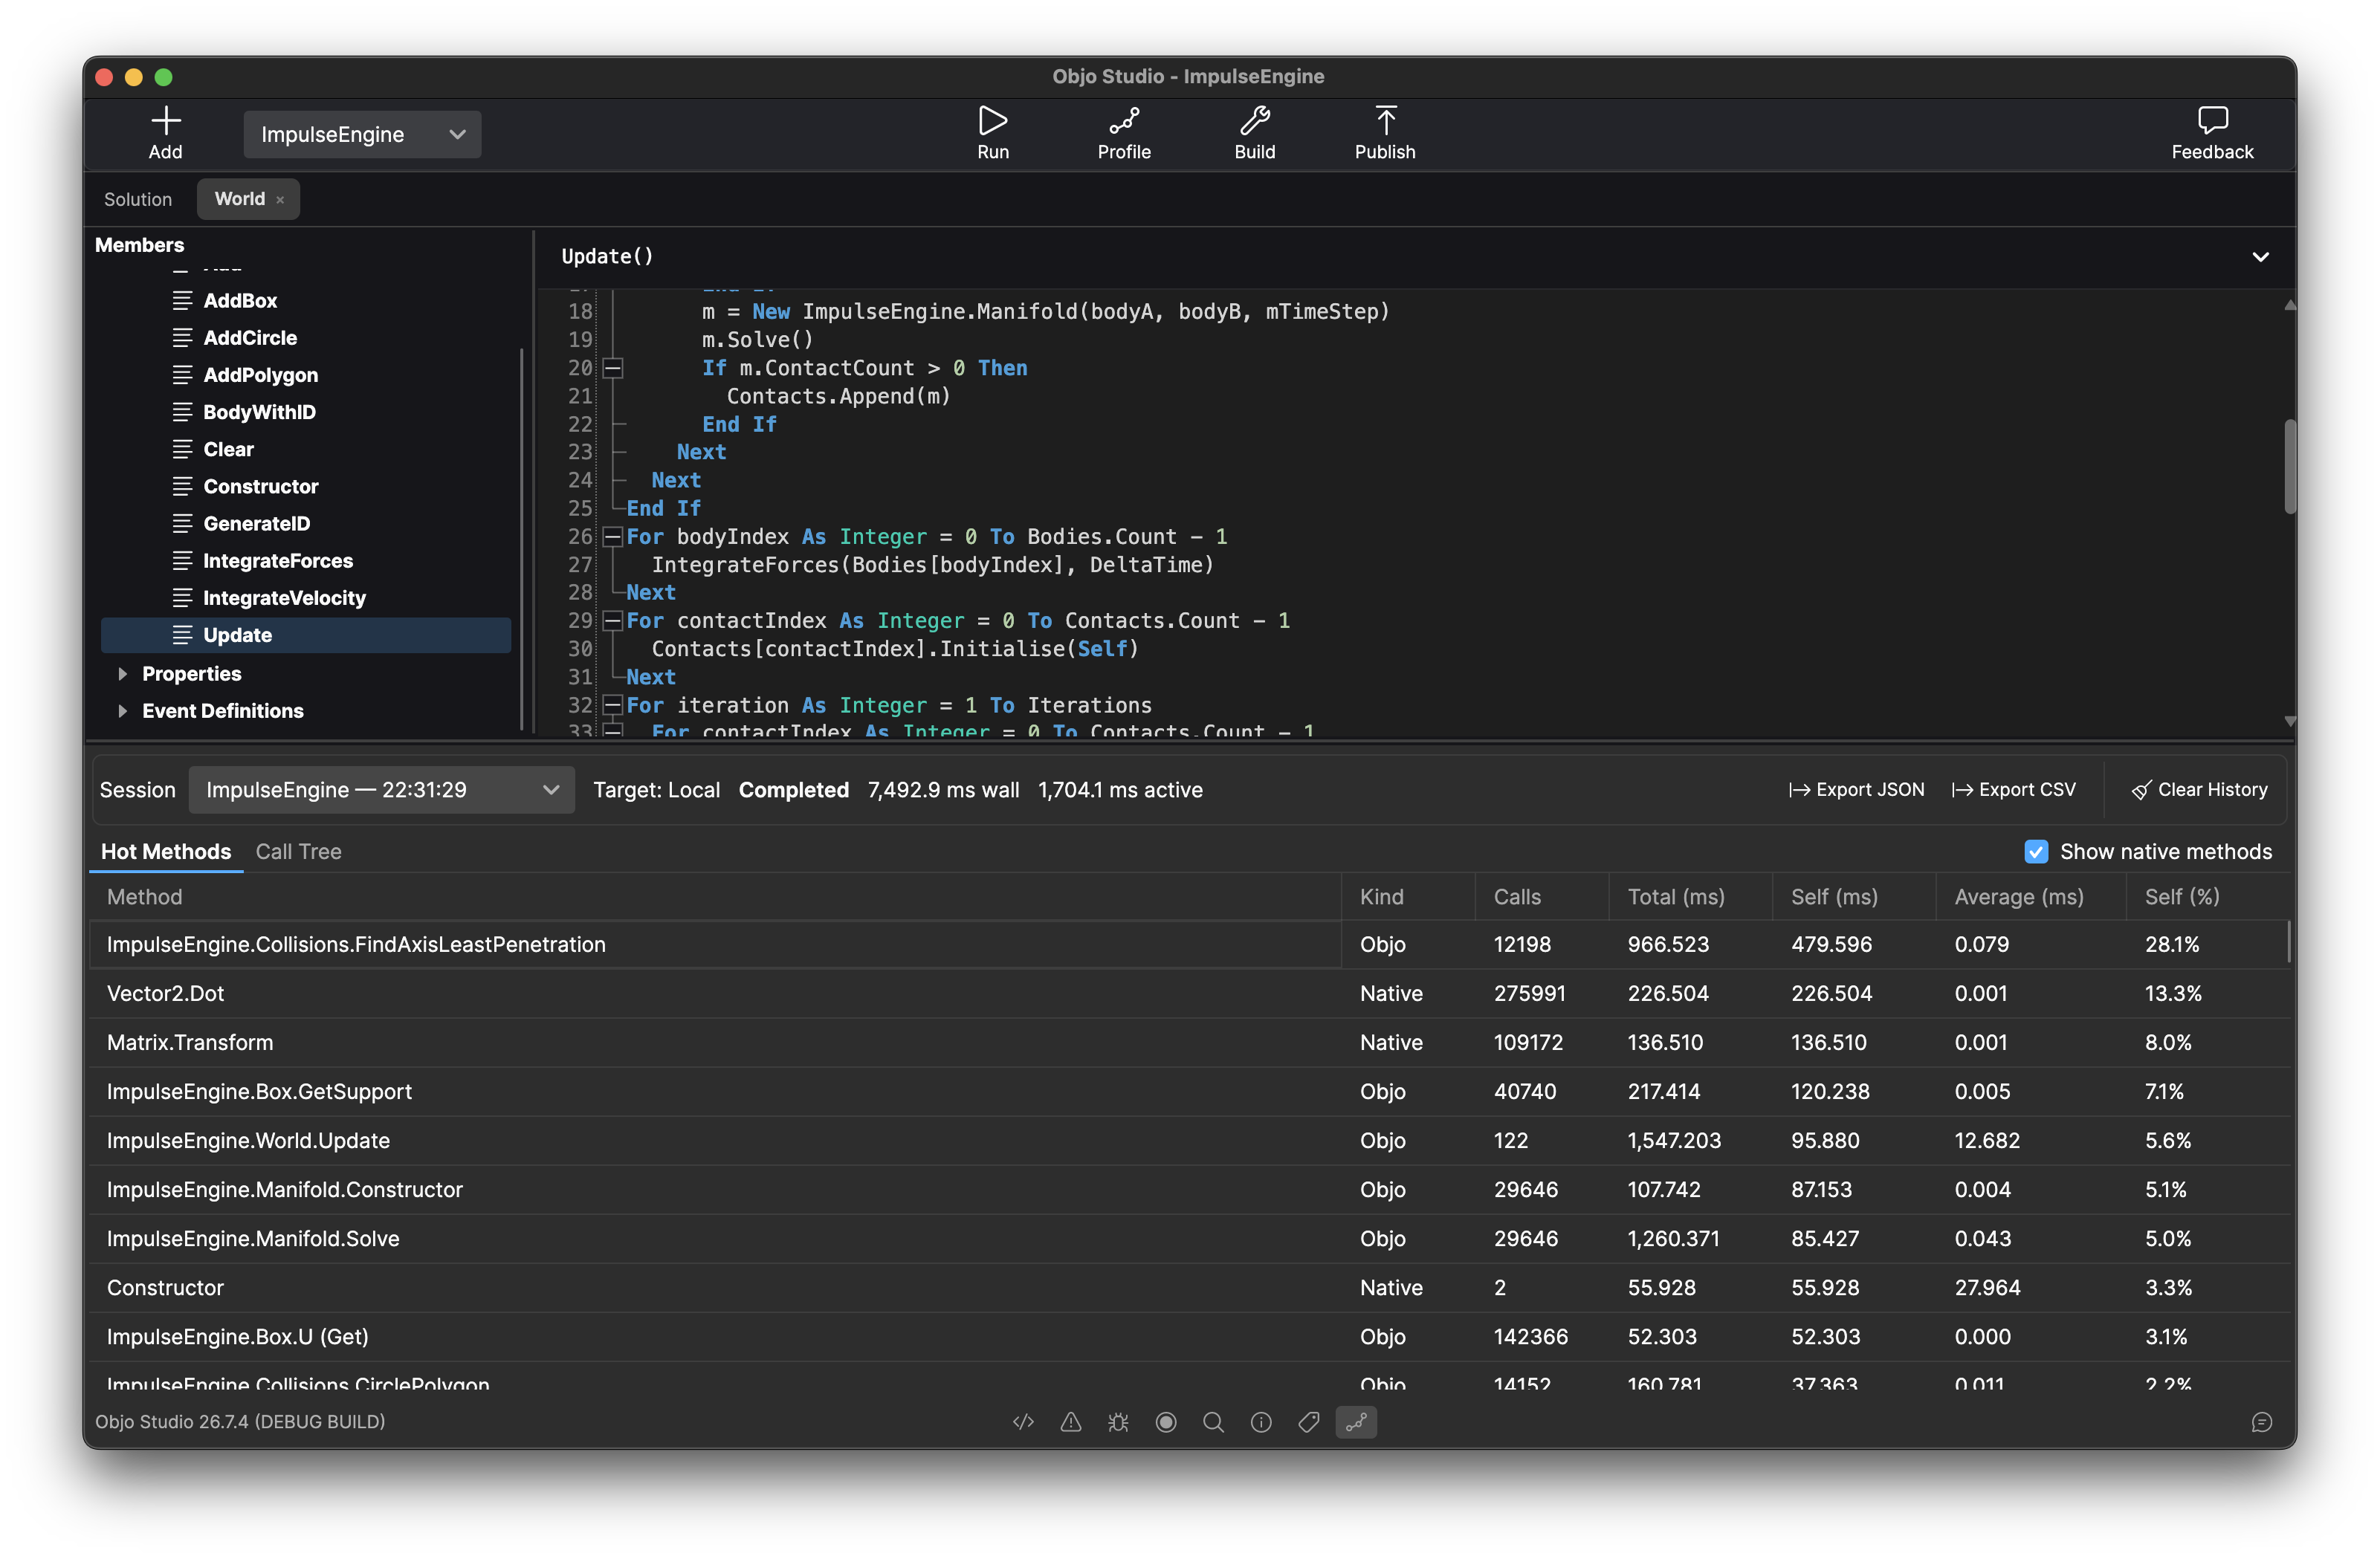Run the project with the play icon
2380x1559 pixels.
992,121
